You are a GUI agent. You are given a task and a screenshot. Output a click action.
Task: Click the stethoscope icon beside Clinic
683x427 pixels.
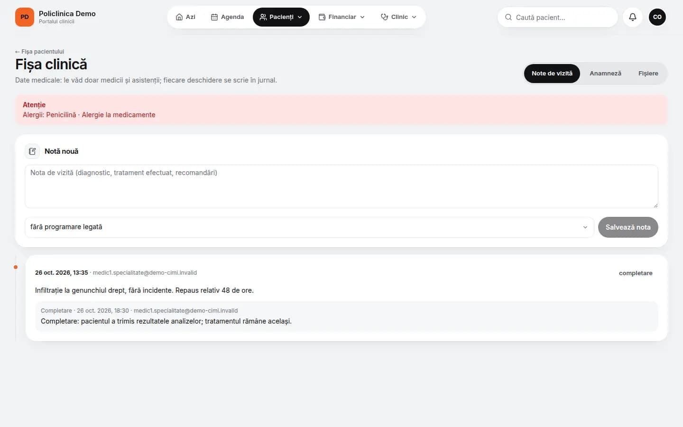point(385,17)
